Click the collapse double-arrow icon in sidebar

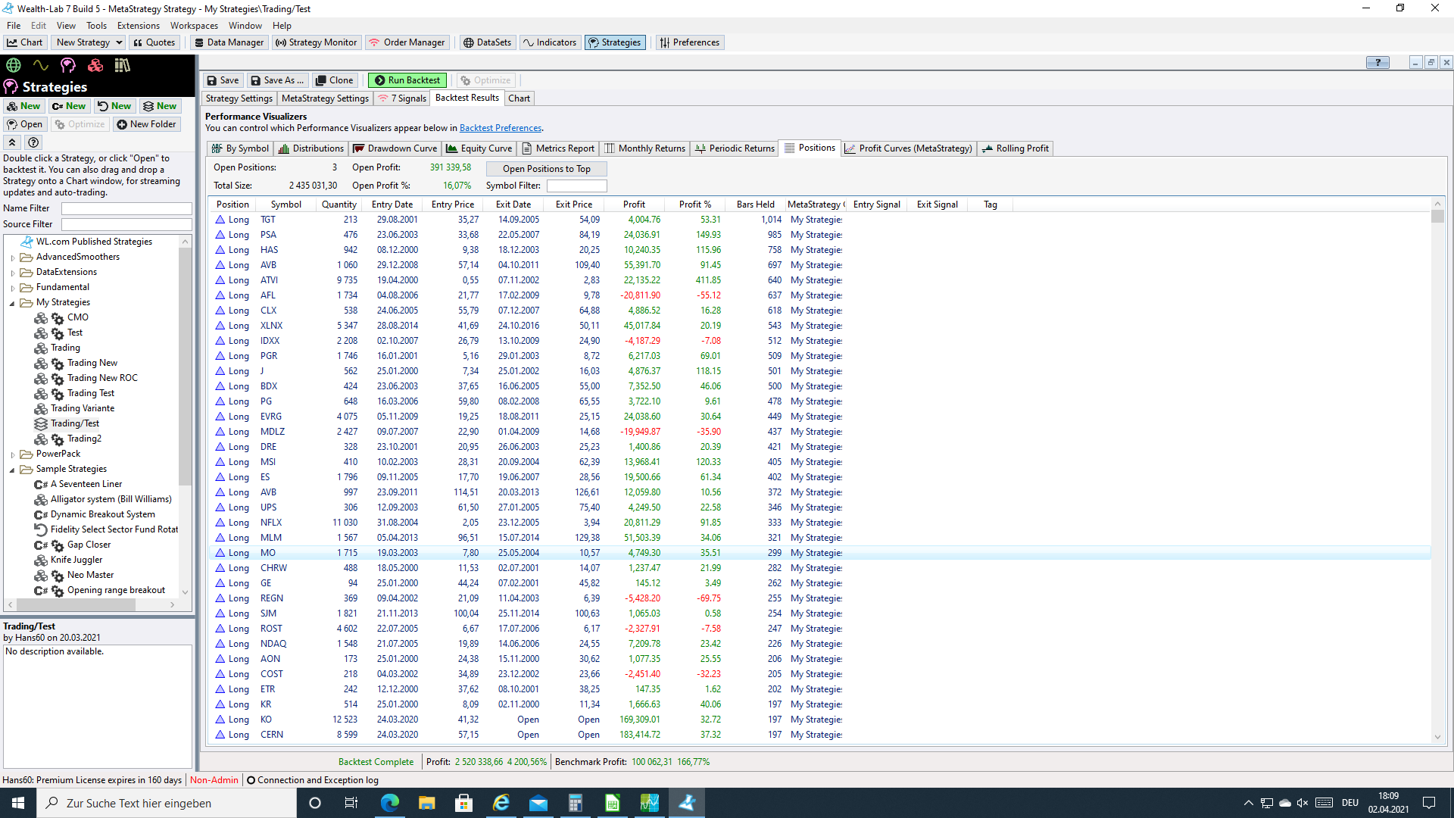[x=12, y=142]
